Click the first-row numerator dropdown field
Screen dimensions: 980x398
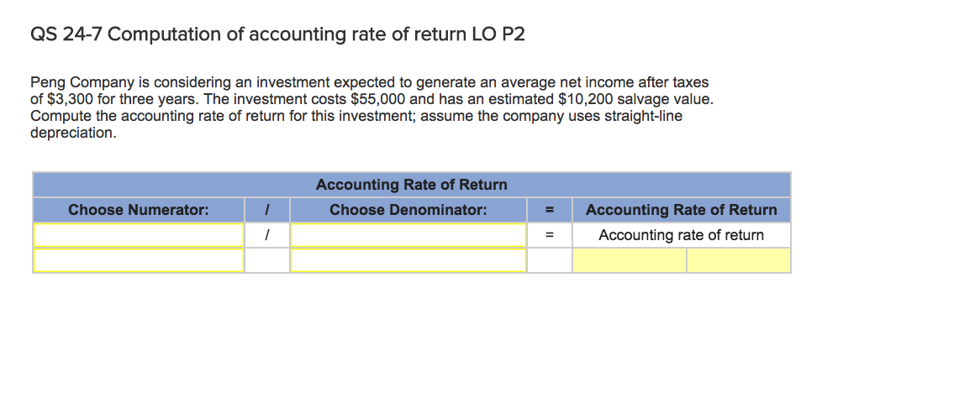pos(139,235)
